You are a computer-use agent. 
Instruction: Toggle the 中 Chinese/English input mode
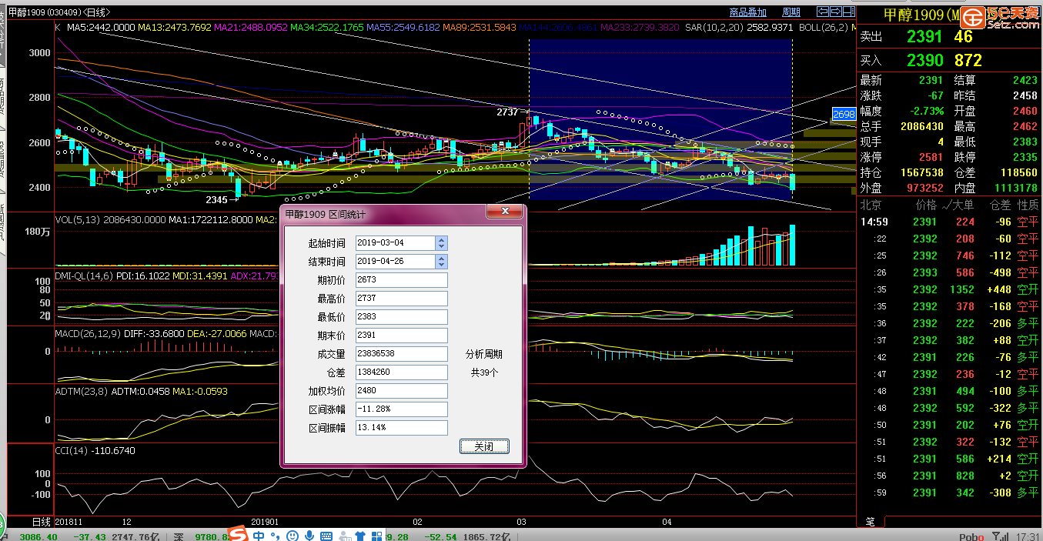point(259,536)
